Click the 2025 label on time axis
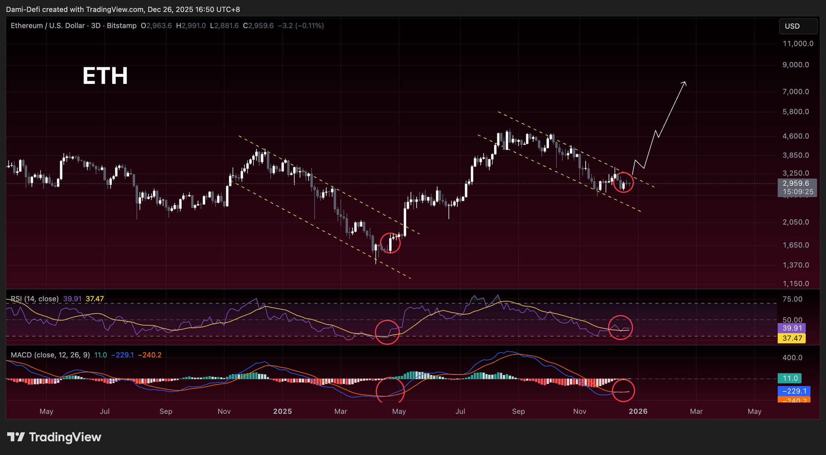The image size is (826, 455). 282,411
